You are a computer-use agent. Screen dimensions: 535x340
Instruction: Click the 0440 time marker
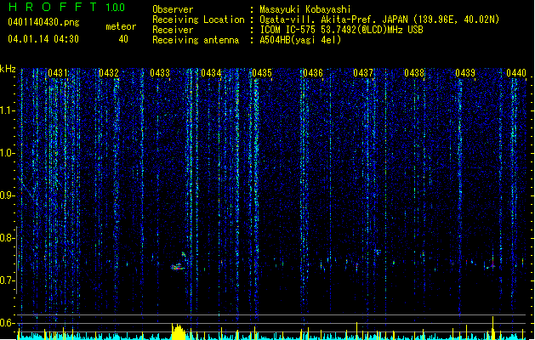[516, 73]
